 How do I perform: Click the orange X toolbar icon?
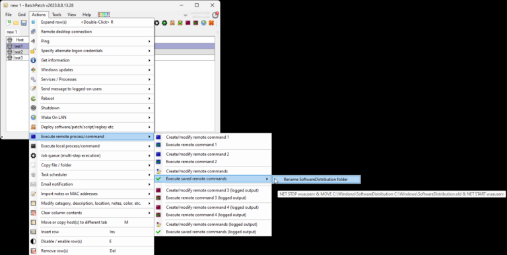(x=211, y=22)
